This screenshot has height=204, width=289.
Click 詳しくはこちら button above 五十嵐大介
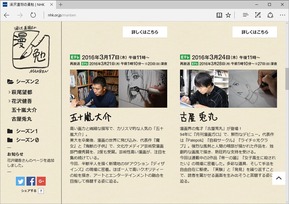coord(145,32)
